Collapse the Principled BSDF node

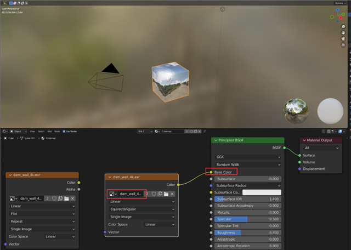216,140
